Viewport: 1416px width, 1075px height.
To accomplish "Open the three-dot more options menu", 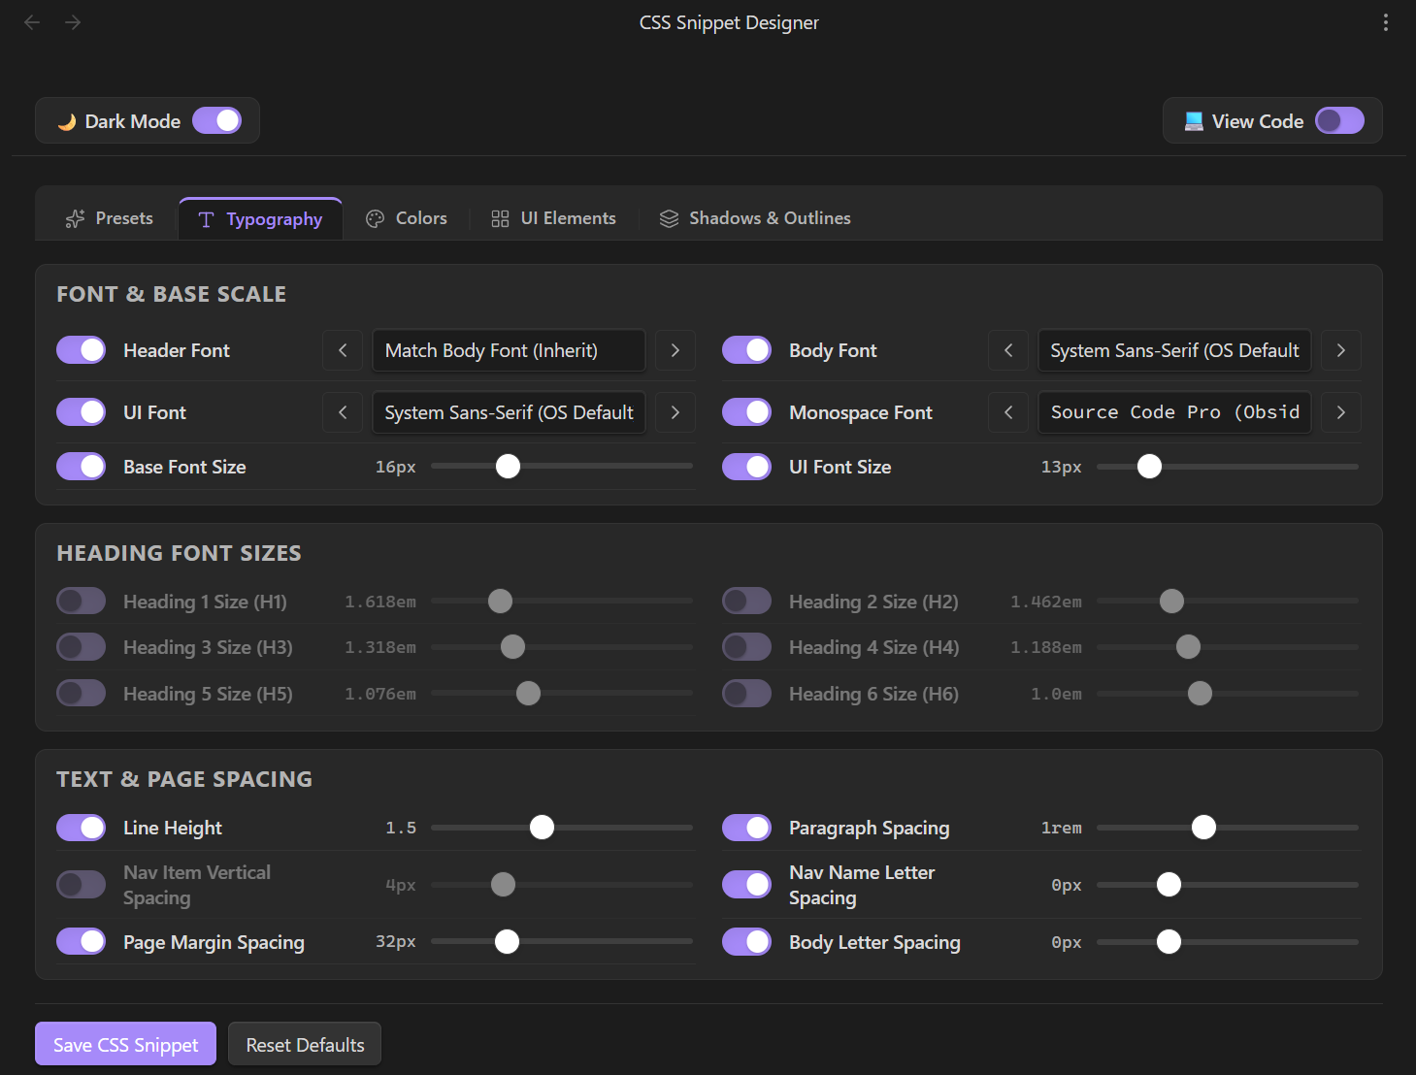I will tap(1385, 22).
